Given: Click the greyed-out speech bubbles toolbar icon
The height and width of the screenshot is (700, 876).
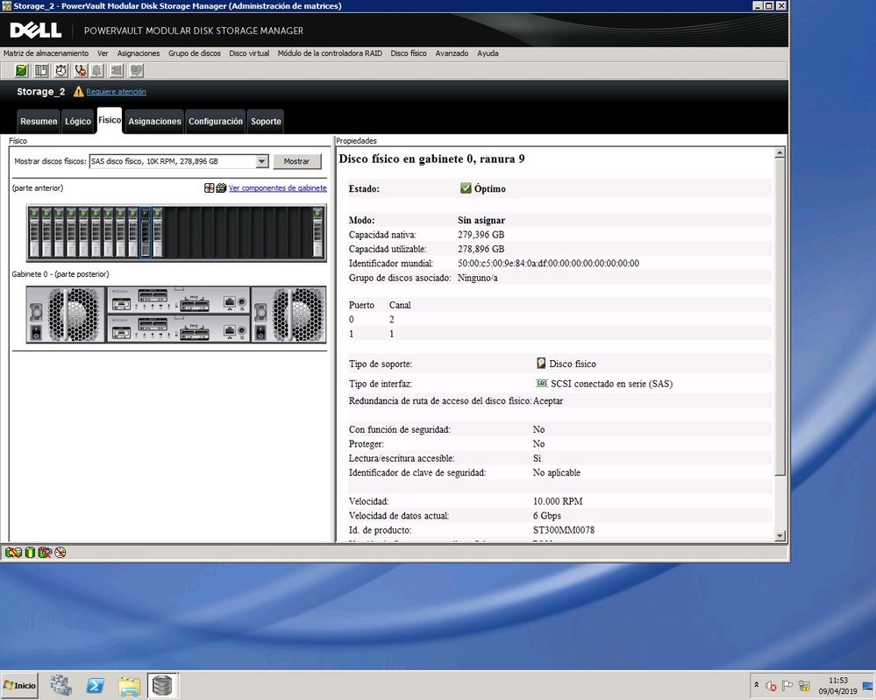Looking at the screenshot, I should 136,70.
